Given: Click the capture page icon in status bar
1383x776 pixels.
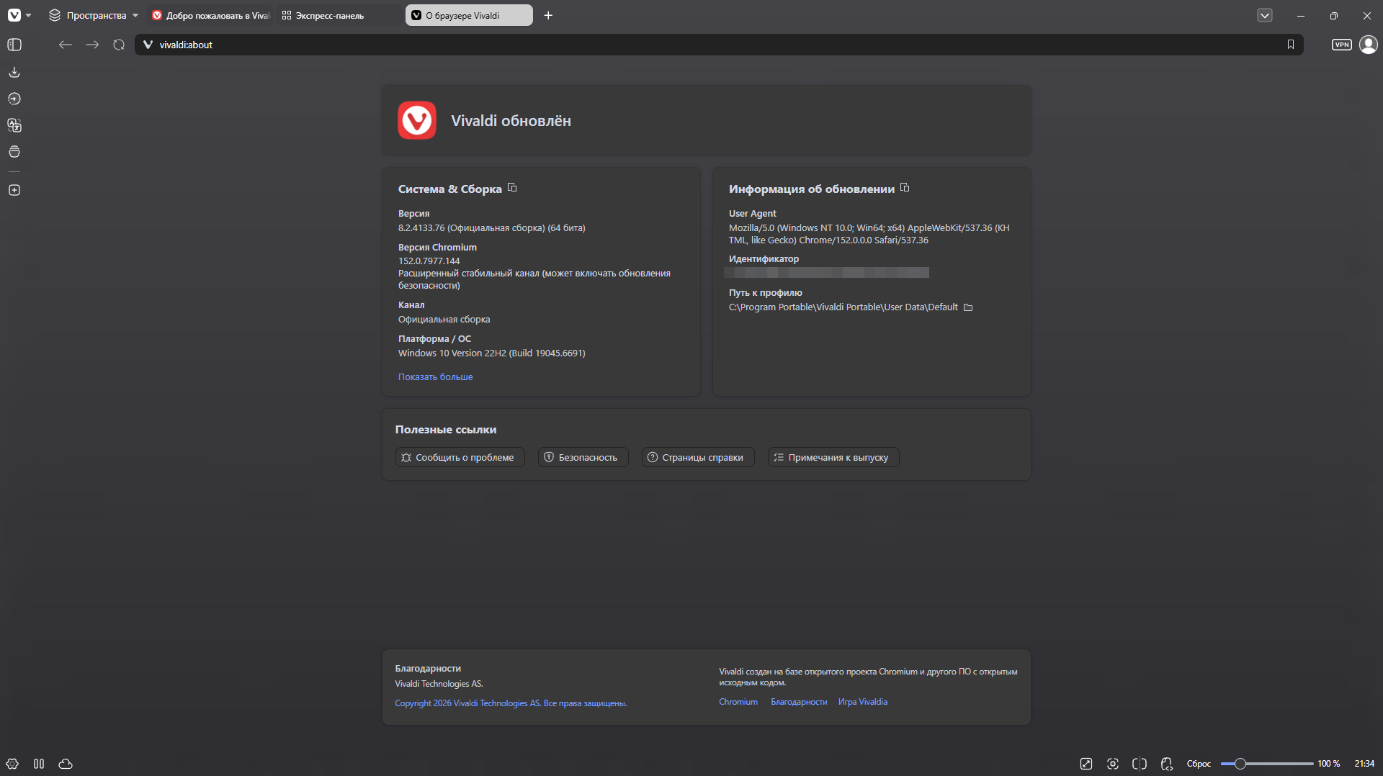Looking at the screenshot, I should coord(1113,764).
